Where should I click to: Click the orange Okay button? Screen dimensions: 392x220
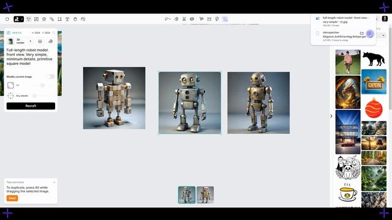coord(12,198)
